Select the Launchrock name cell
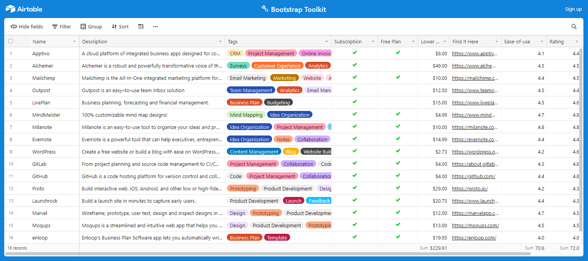 [54, 201]
